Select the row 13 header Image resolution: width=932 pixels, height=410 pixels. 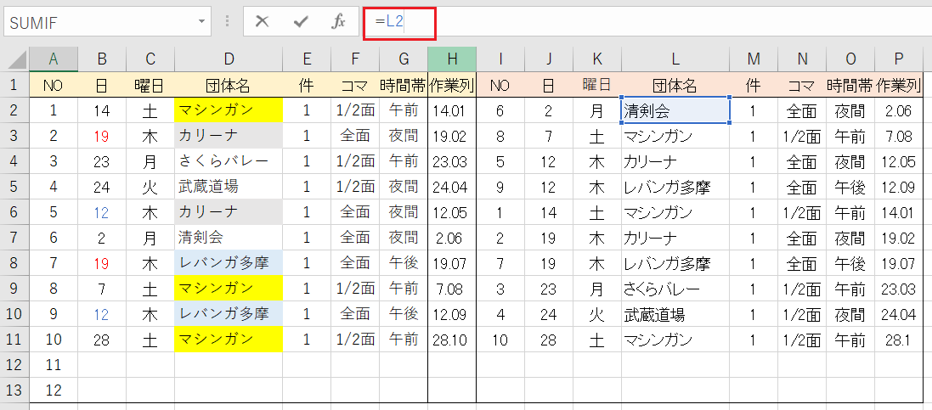pos(14,390)
